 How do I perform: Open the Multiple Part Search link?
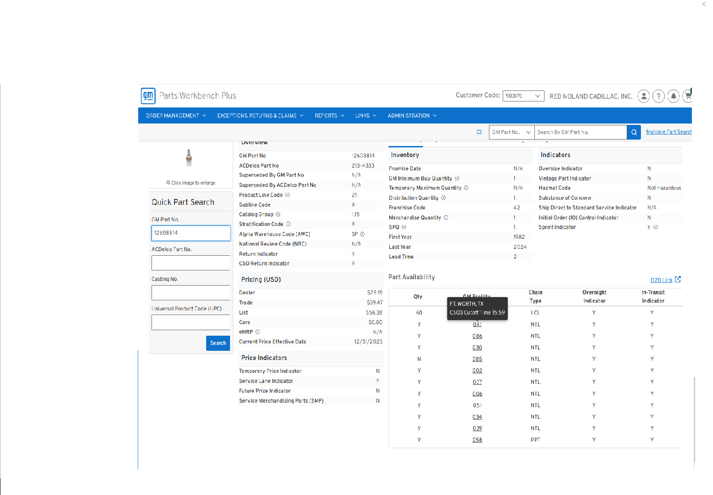pos(668,132)
